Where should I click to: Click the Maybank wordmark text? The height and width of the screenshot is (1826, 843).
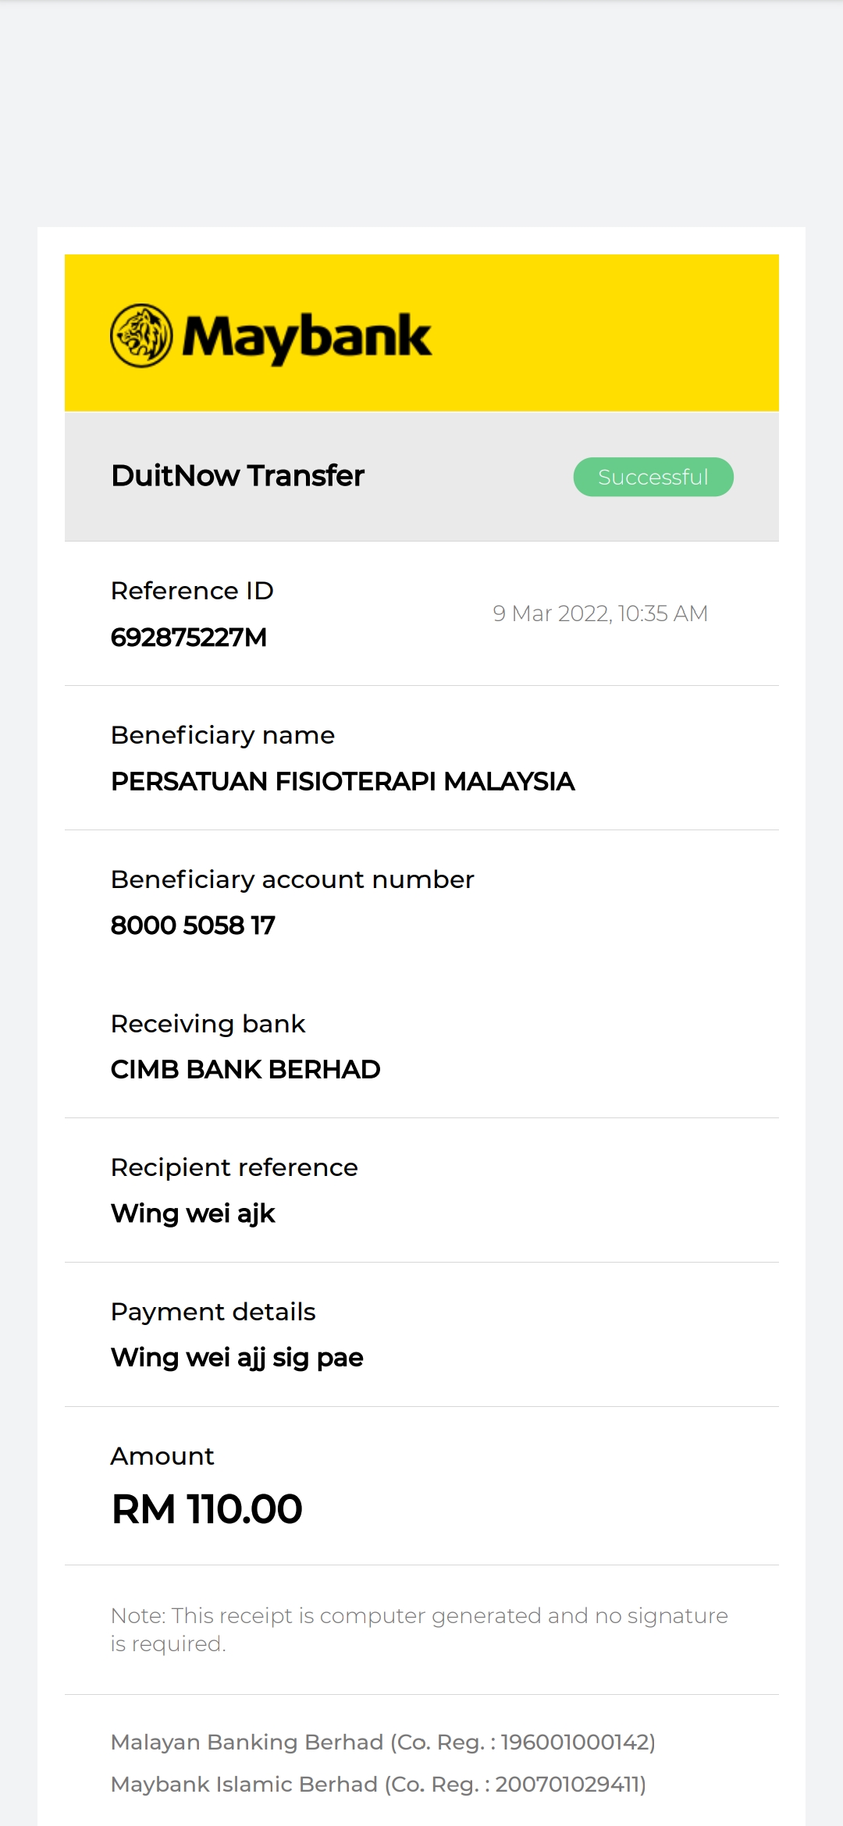pyautogui.click(x=307, y=337)
